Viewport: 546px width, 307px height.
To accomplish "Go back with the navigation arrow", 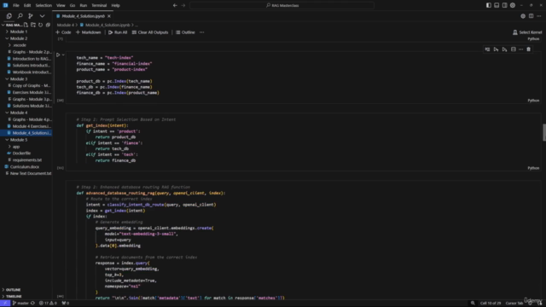I will 175,6.
